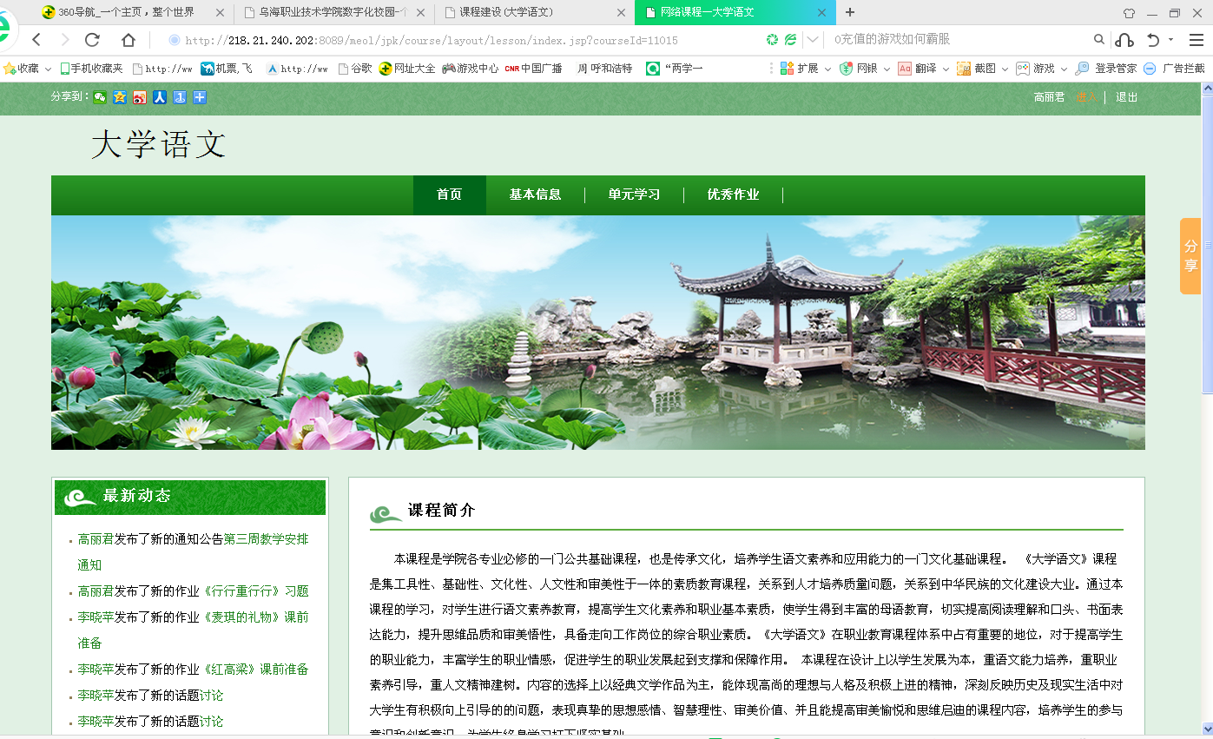
Task: Switch to the 单元学习 navigation tab
Action: pos(634,195)
